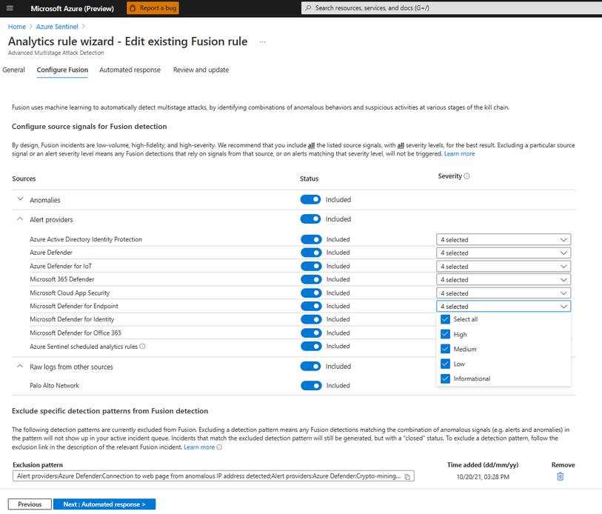
Task: Disable the Azure Defender source toggle
Action: coord(311,253)
